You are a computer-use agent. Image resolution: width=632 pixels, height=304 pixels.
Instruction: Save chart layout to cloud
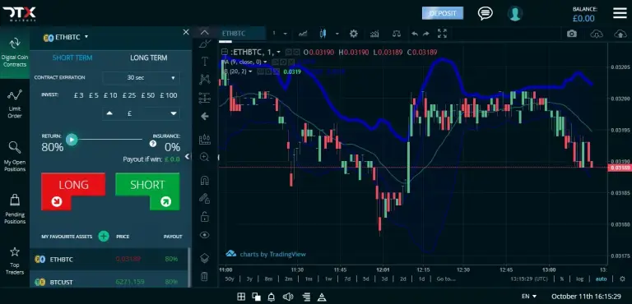(x=620, y=34)
